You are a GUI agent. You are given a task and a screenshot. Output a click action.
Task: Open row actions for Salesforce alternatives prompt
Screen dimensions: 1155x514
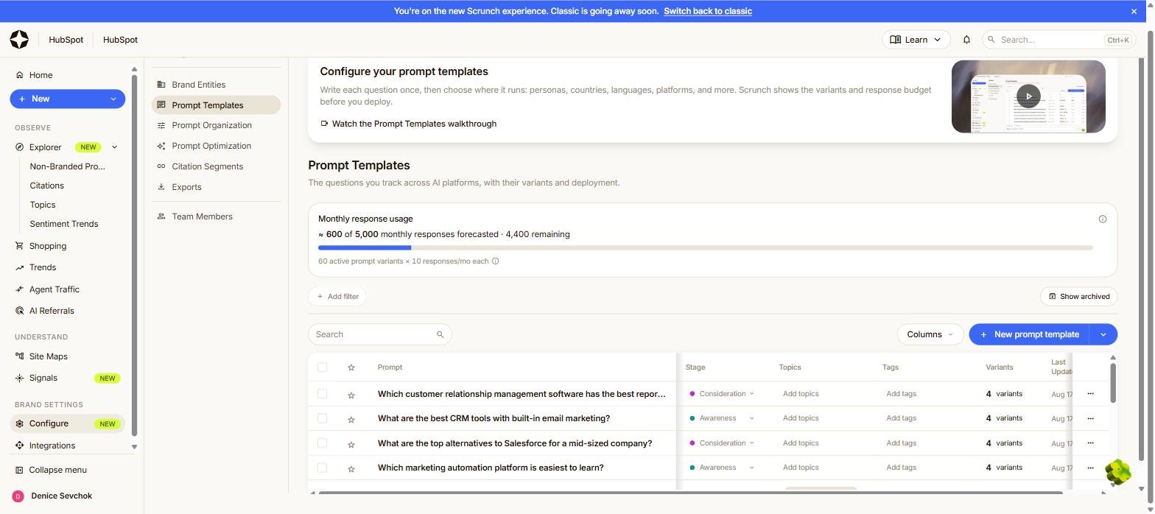[1090, 443]
